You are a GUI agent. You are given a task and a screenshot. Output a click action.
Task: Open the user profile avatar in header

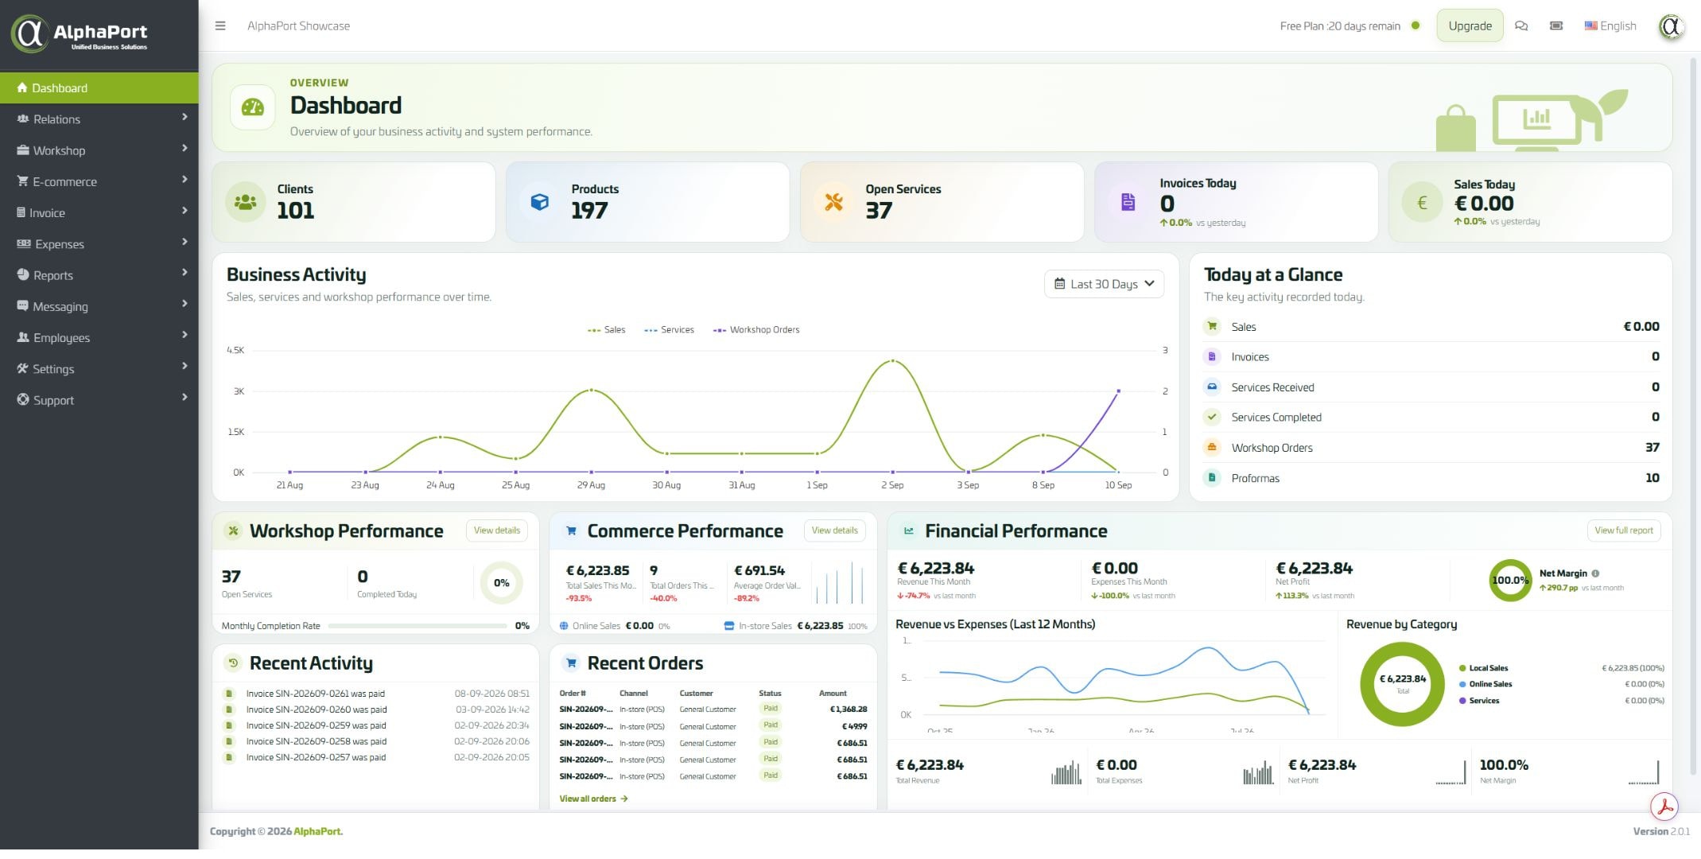coord(1672,27)
